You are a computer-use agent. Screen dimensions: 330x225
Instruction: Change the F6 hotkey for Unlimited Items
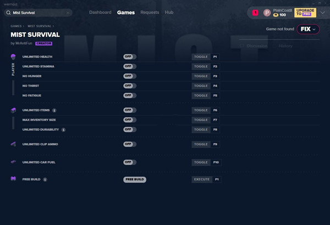pyautogui.click(x=215, y=110)
